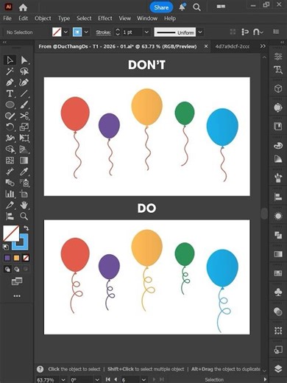The image size is (287, 383).
Task: Open the search magnifier in title bar
Action: point(196,7)
